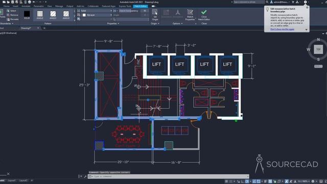Screen dimensions: 327x184
Task: Expand the Properties panel dropdown
Action: click(113, 24)
